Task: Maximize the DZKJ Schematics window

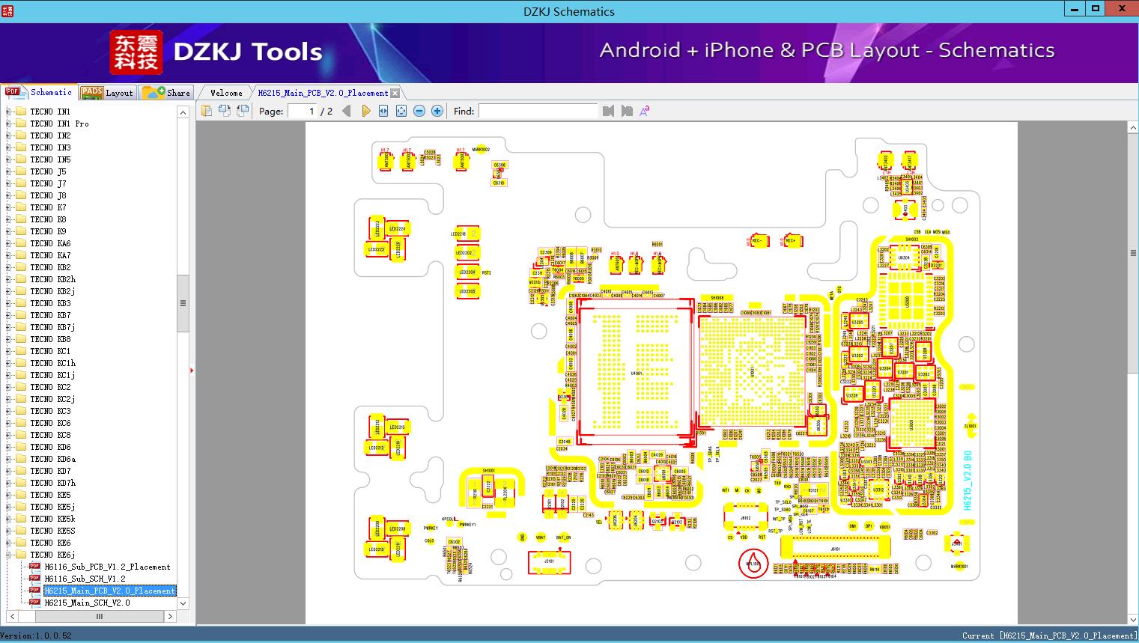Action: click(1096, 9)
